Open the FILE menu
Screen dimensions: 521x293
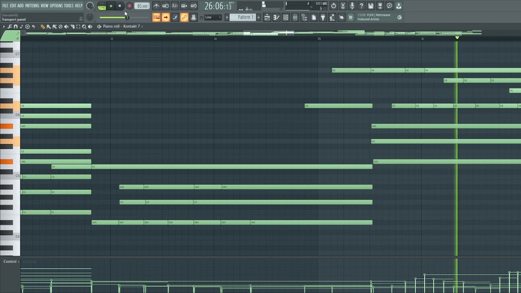(x=5, y=6)
